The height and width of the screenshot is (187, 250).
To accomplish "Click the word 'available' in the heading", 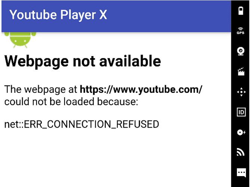I will (x=130, y=61).
